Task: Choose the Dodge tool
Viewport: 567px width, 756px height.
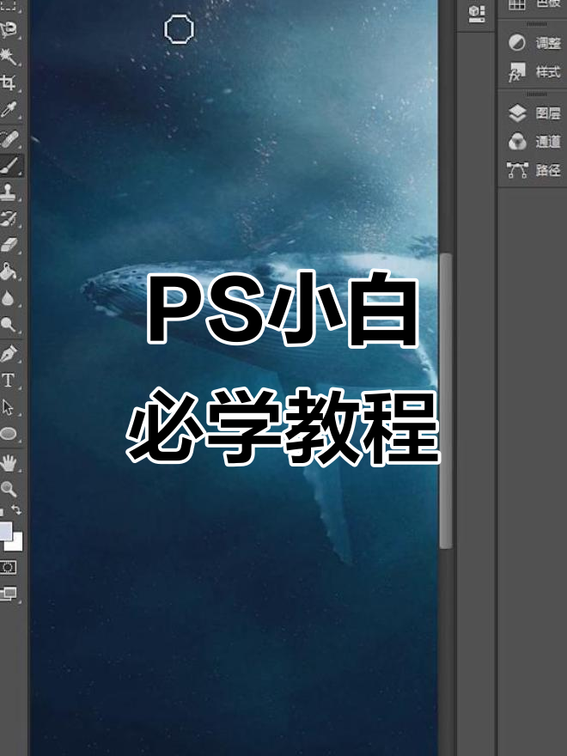Action: tap(9, 325)
